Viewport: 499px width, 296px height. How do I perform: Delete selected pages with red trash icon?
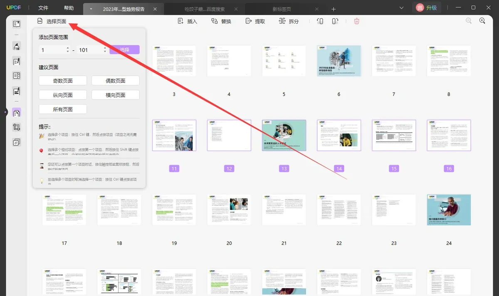pos(357,21)
